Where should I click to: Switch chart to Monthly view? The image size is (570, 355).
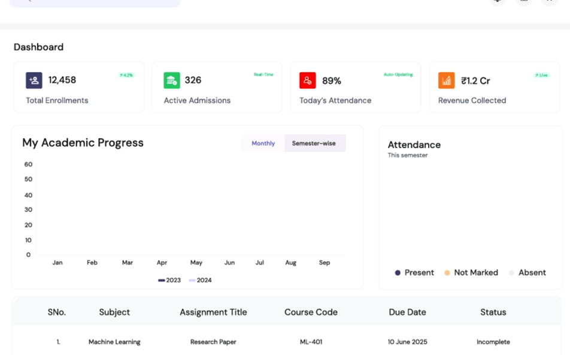click(263, 143)
